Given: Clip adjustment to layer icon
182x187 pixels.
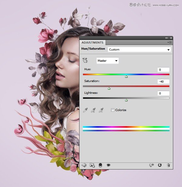Looking at the screenshot, I should pos(100,165).
